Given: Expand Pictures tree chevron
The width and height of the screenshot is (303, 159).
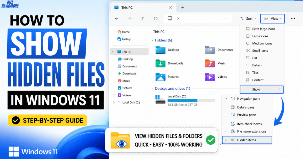Looking at the screenshot, I should click(x=114, y=88).
